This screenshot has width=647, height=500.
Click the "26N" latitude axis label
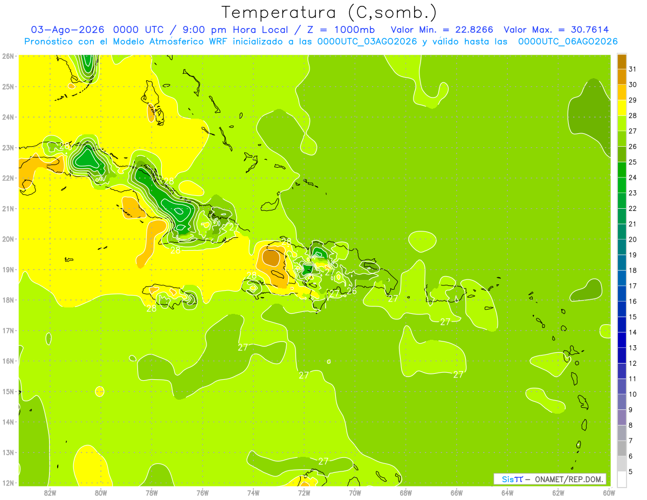(8, 56)
